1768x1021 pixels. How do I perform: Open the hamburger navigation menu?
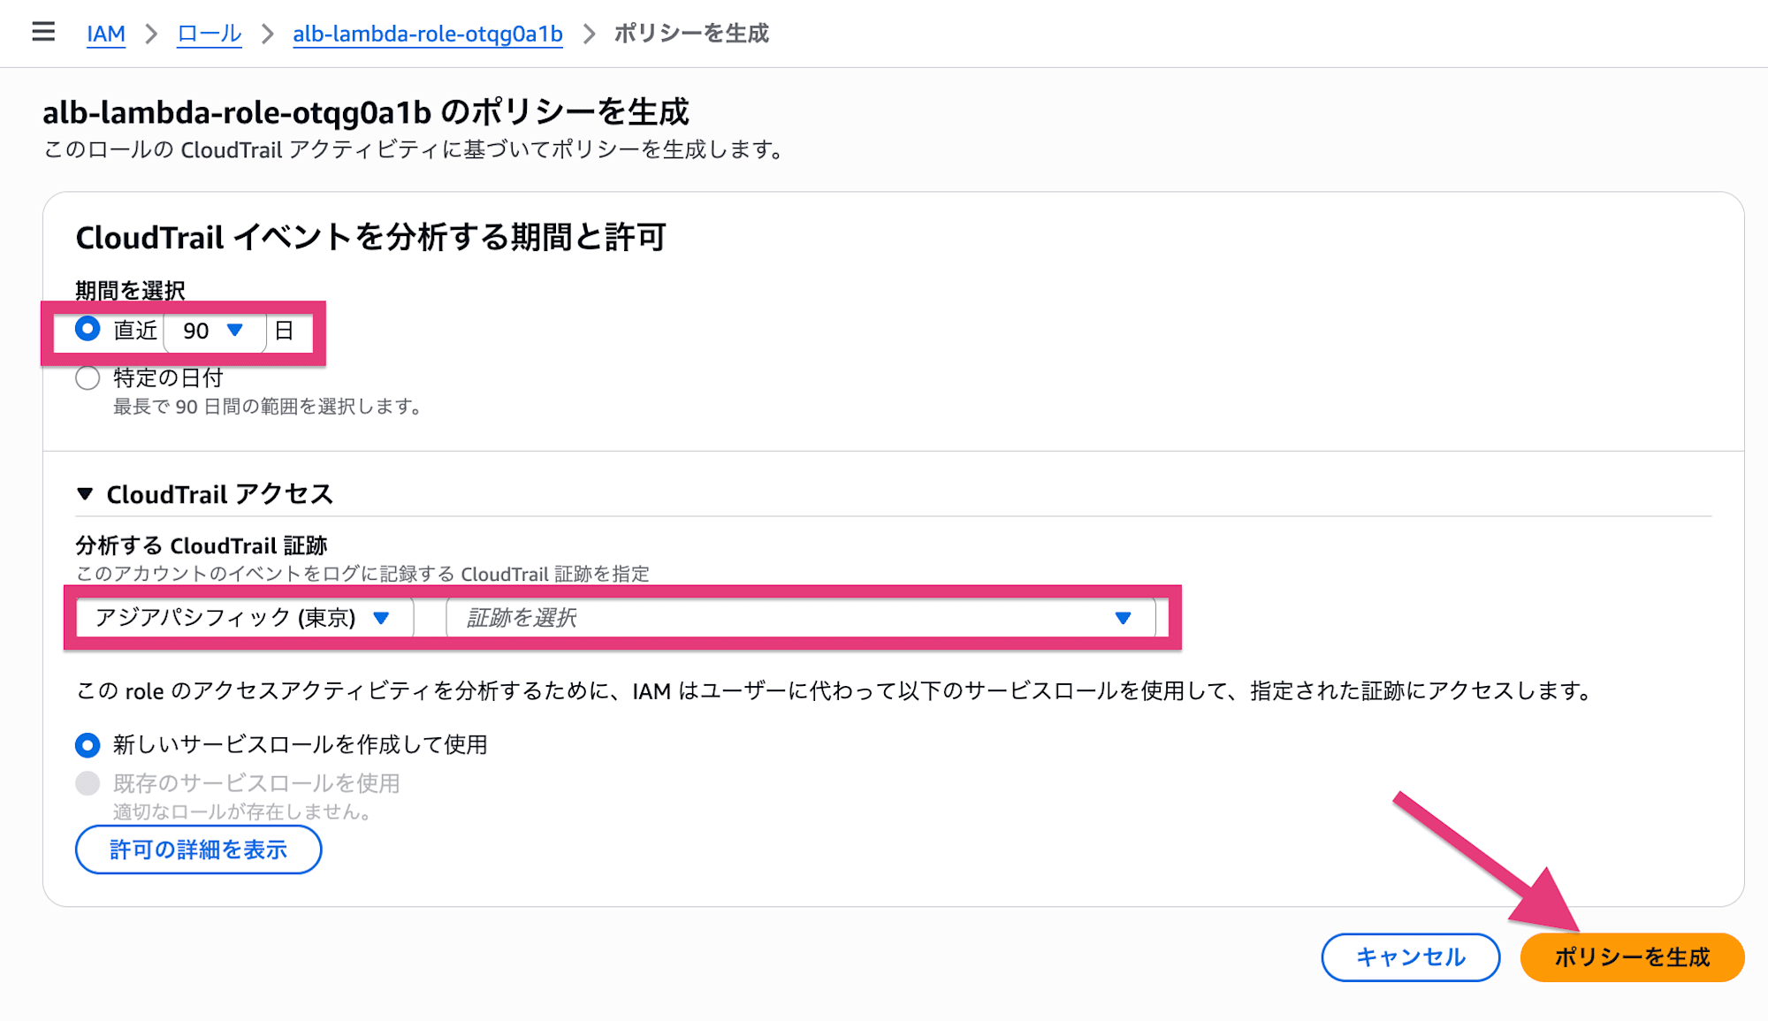click(x=43, y=33)
